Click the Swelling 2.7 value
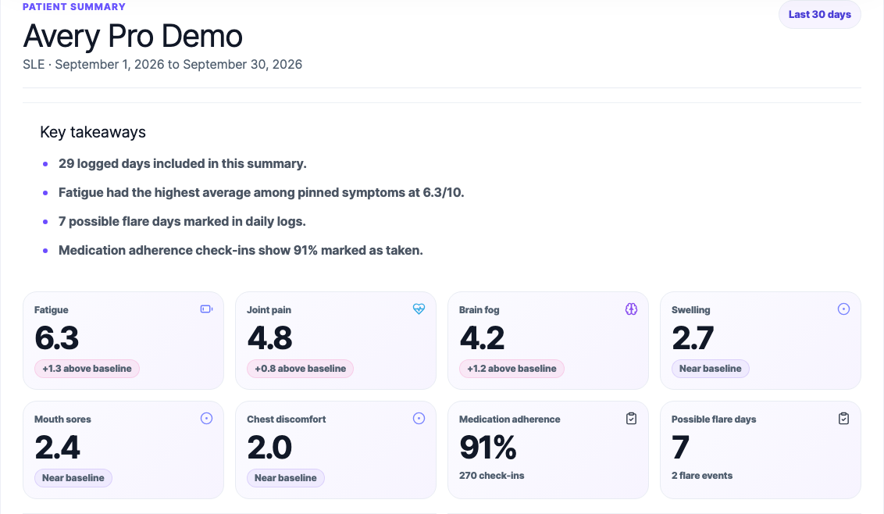 pos(693,338)
